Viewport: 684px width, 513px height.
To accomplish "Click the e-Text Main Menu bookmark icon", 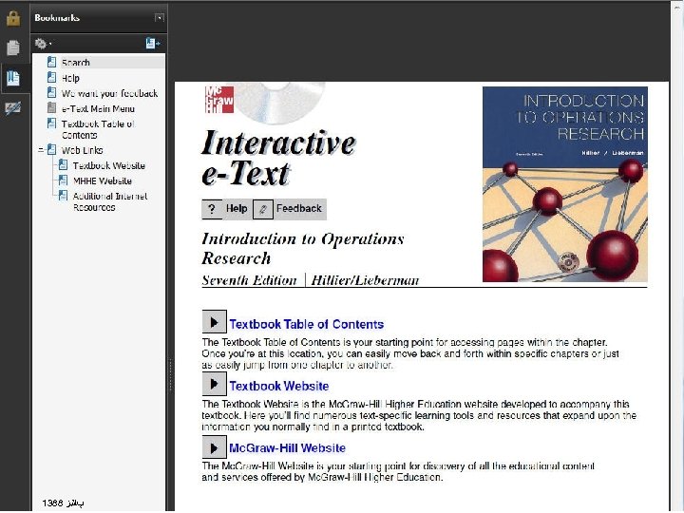I will pos(51,108).
